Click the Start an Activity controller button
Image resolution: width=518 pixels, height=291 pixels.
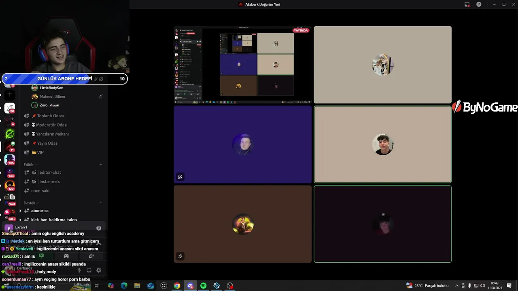(x=66, y=256)
